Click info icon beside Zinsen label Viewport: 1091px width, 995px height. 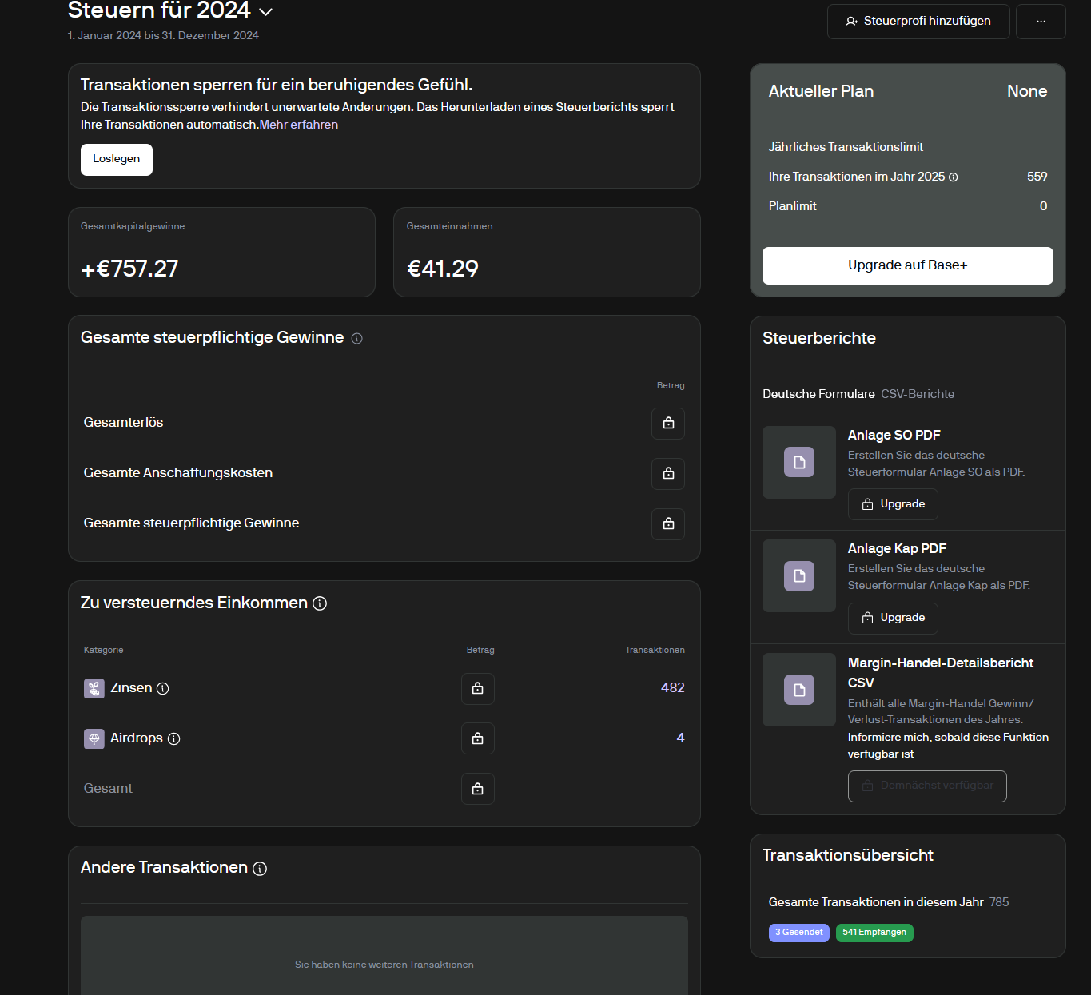coord(163,688)
